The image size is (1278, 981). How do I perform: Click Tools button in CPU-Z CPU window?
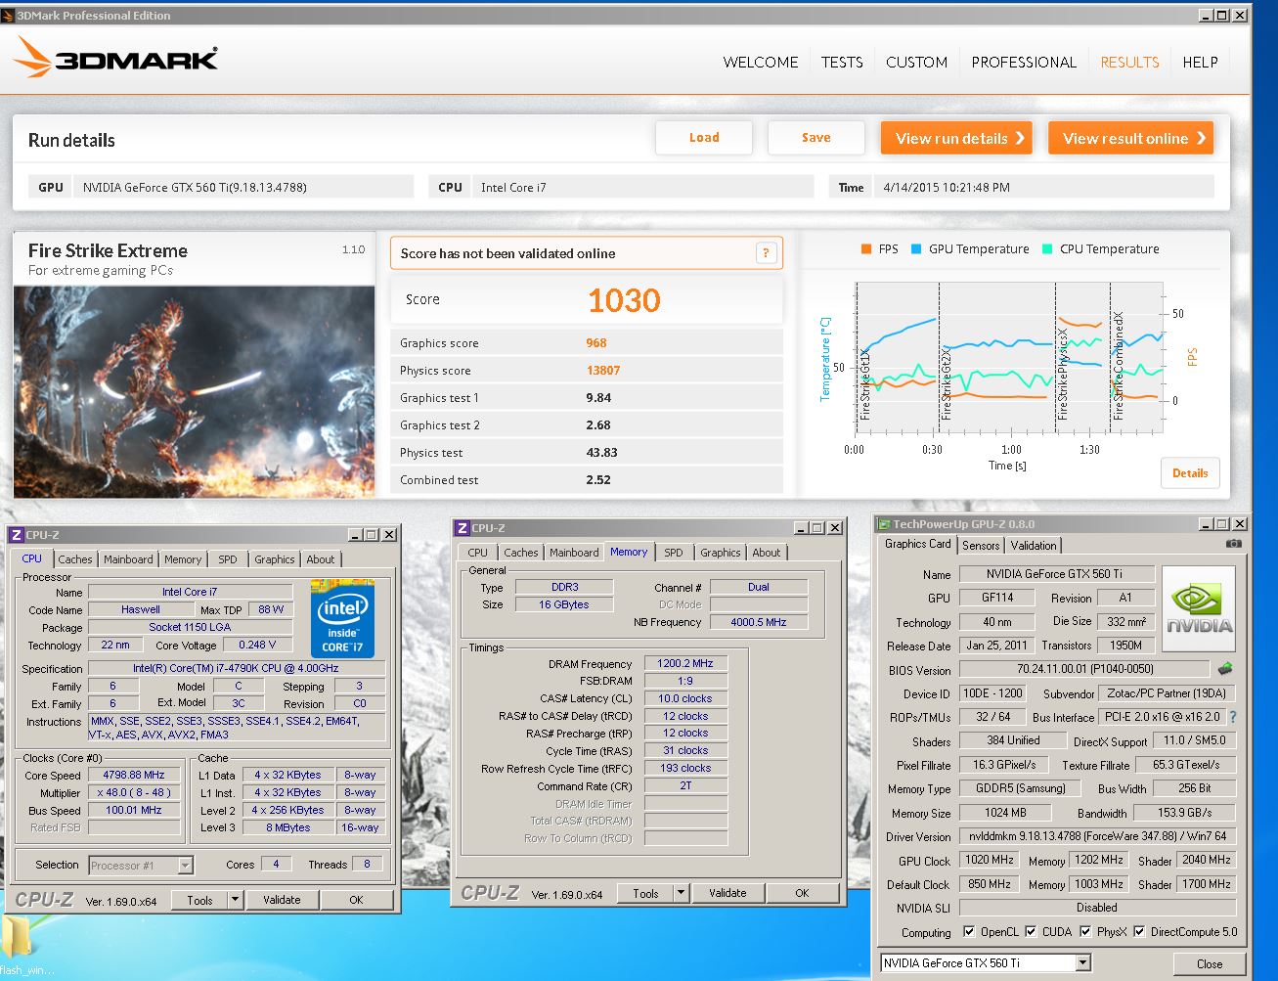[199, 900]
